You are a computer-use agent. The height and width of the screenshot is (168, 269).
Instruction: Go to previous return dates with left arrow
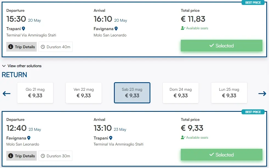pyautogui.click(x=7, y=93)
